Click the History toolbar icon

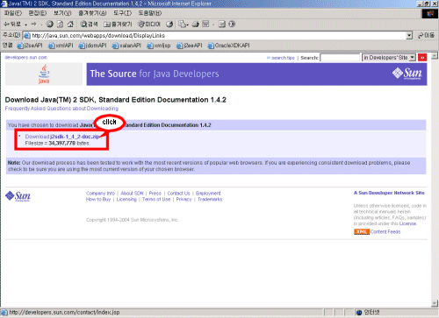pyautogui.click(x=169, y=25)
